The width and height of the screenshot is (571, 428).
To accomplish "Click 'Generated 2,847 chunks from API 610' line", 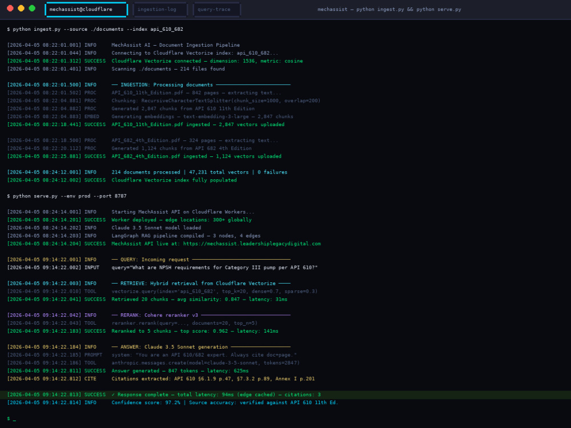I will [131, 109].
